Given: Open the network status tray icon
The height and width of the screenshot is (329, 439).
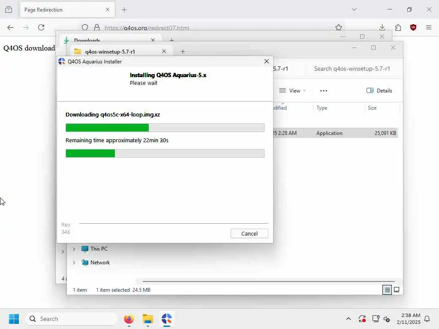Looking at the screenshot, I should (376, 319).
